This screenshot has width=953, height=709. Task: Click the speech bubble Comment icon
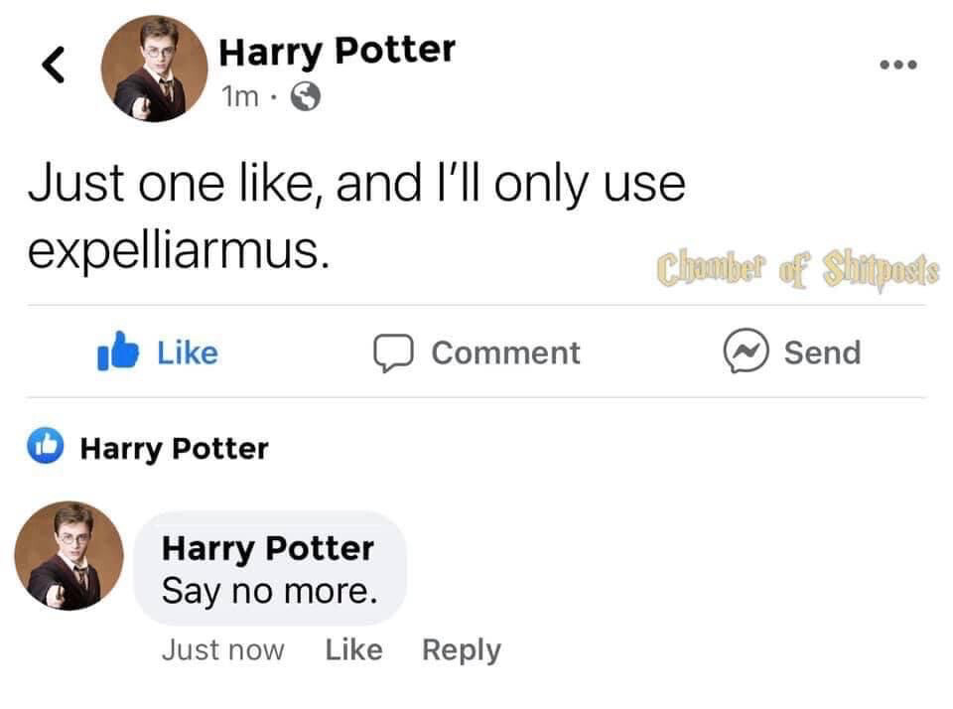[x=391, y=354]
